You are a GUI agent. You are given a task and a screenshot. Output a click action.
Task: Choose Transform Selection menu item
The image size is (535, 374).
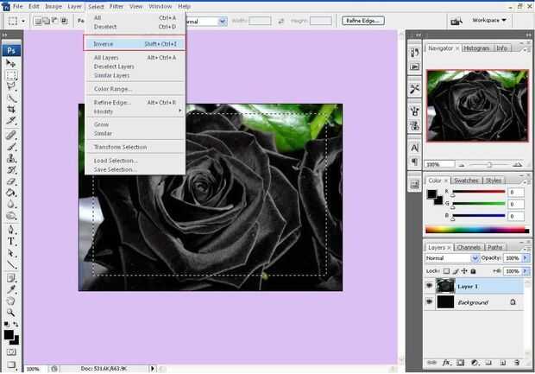click(x=135, y=147)
